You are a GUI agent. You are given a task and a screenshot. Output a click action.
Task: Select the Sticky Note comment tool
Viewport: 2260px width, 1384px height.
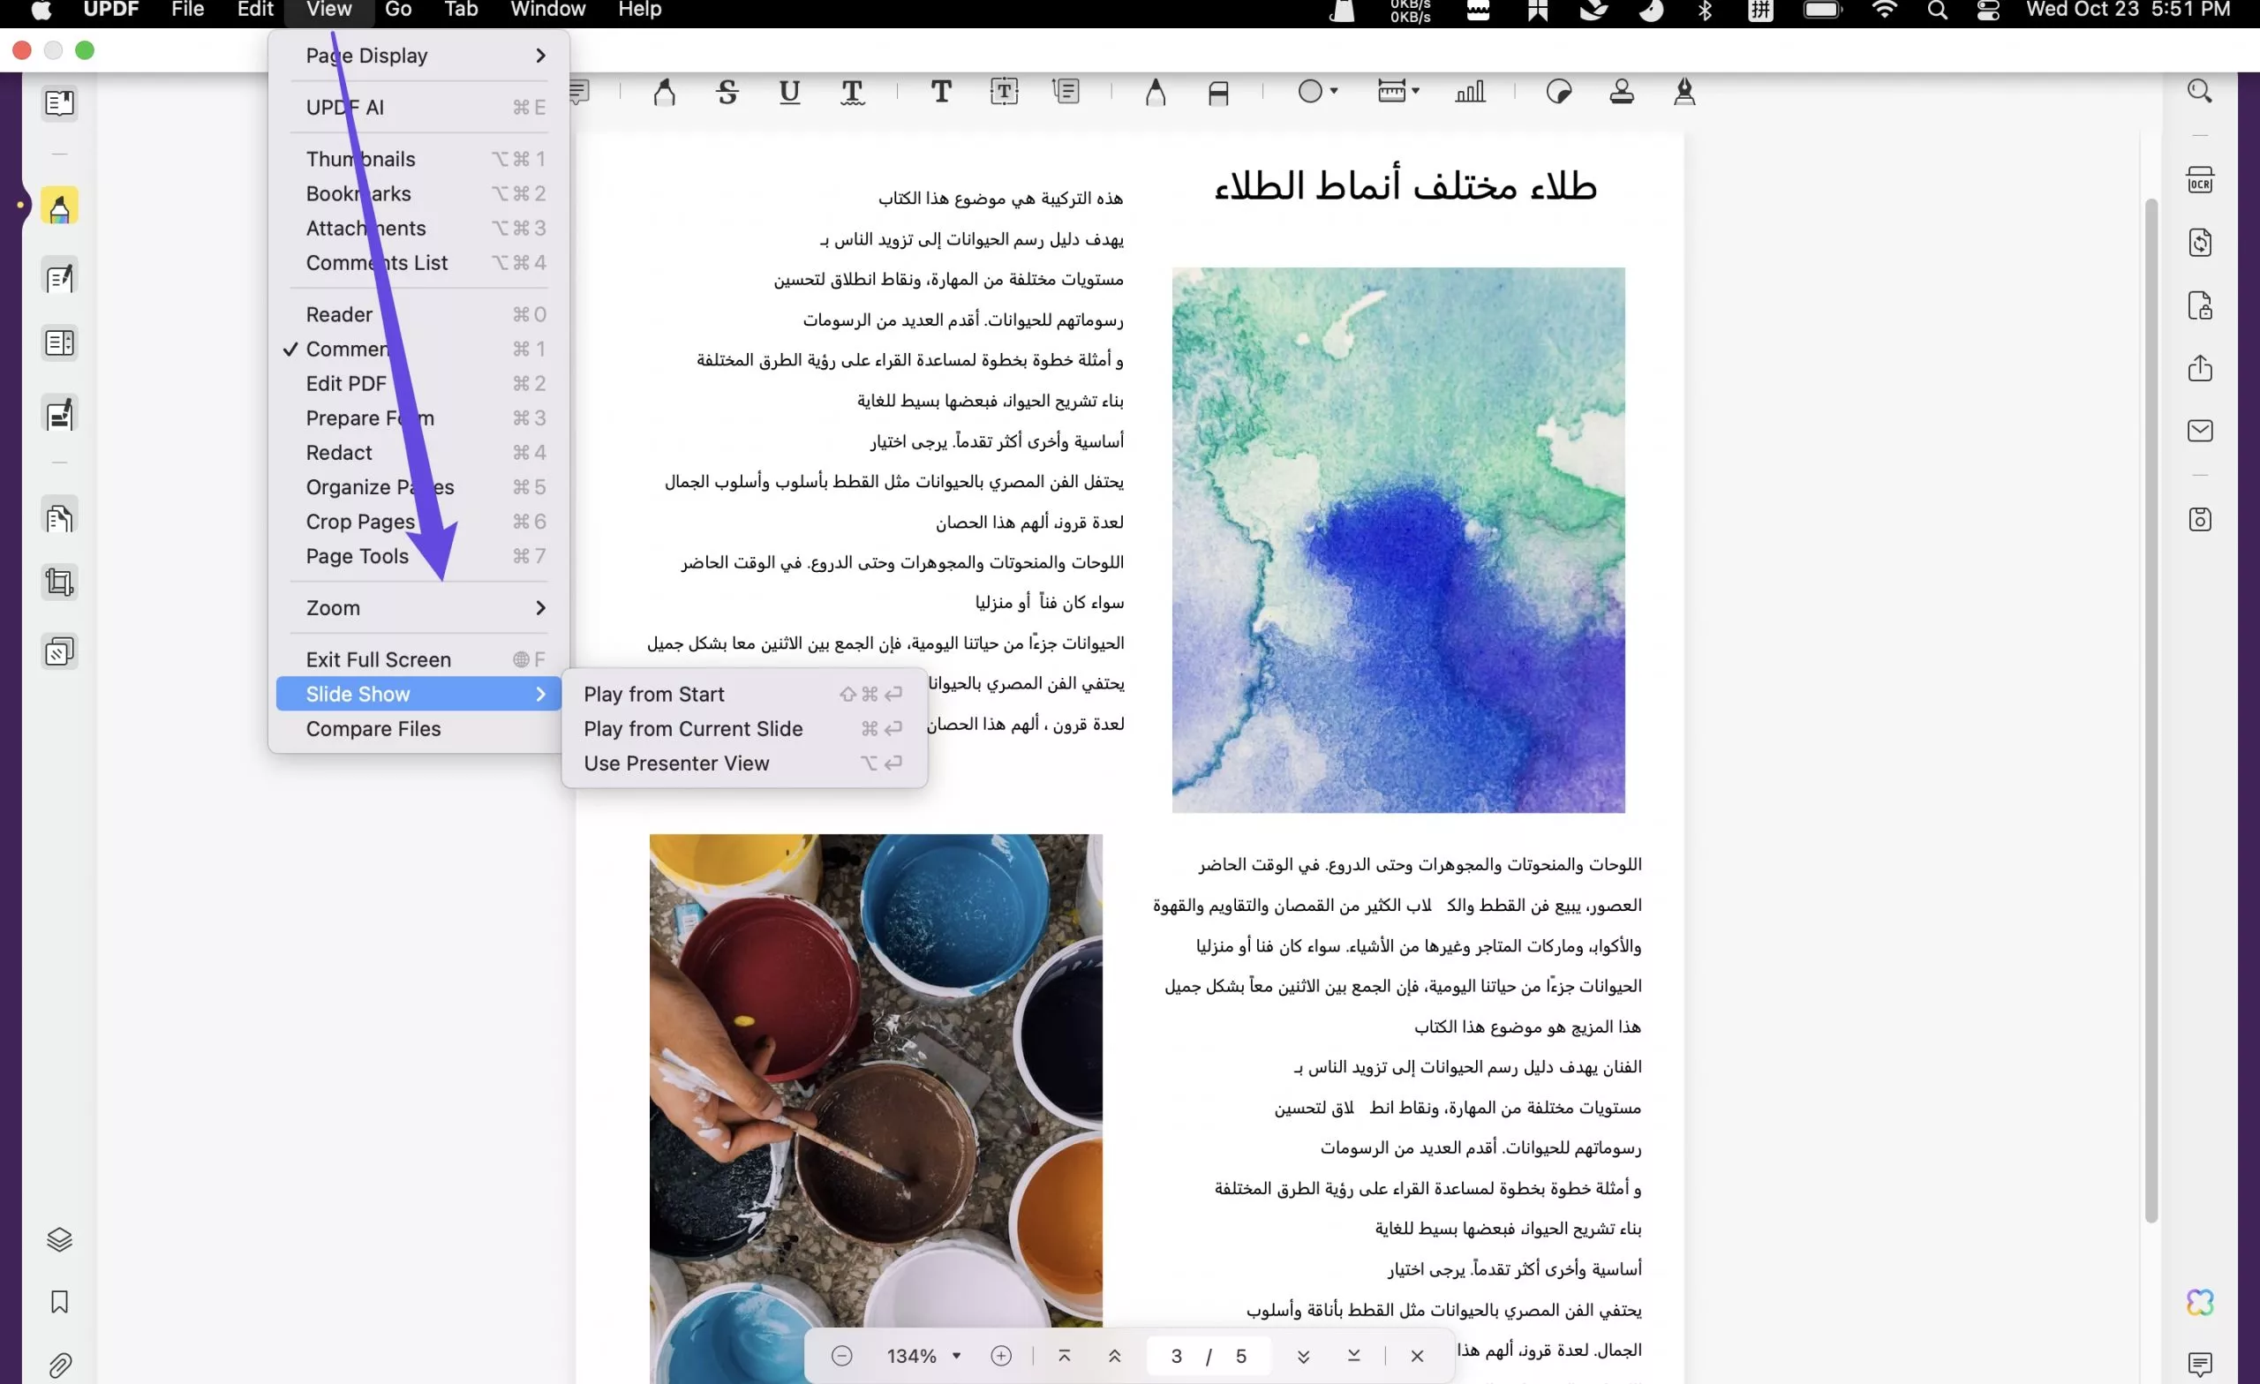(x=578, y=92)
